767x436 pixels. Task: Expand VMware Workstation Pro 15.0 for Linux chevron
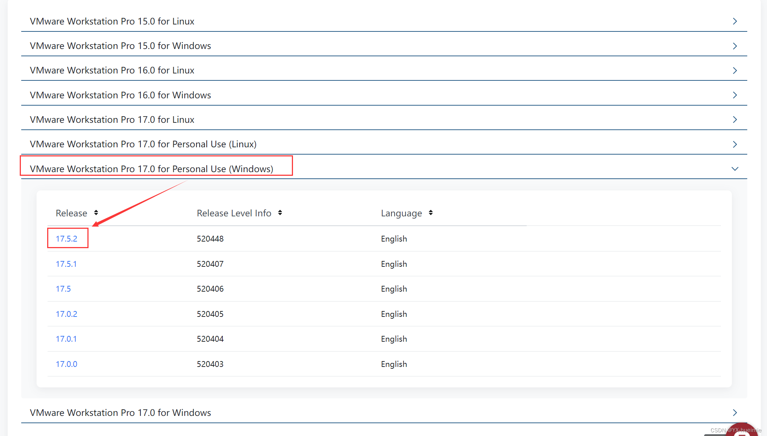pos(735,21)
